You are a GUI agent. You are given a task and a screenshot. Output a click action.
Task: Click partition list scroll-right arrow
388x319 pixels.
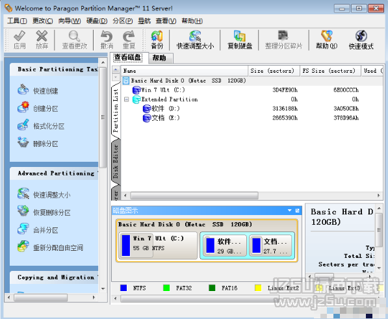[379, 196]
